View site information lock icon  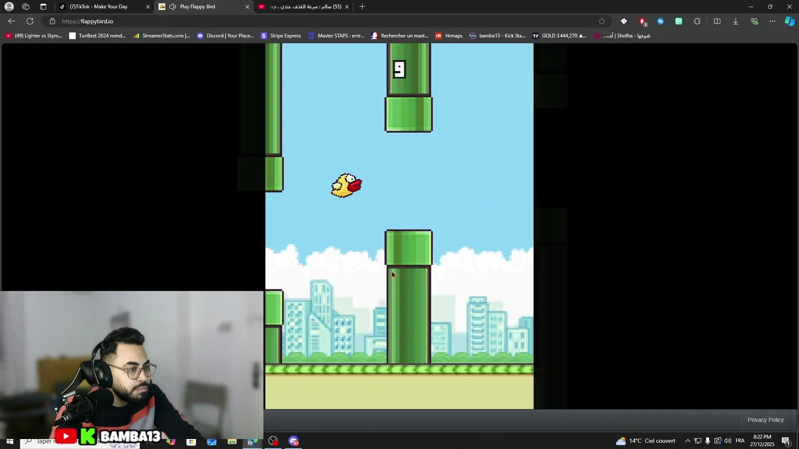tap(52, 21)
